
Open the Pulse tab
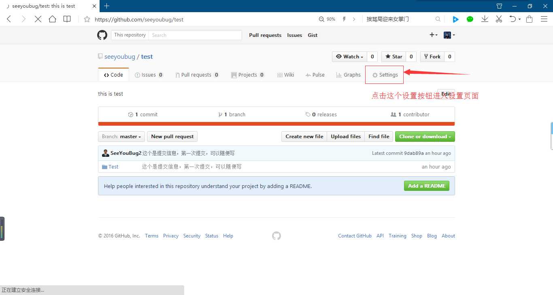[315, 75]
